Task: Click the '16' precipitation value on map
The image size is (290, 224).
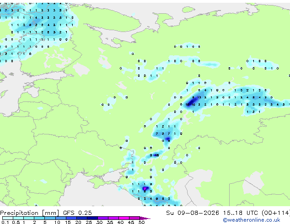Action: click(157, 155)
